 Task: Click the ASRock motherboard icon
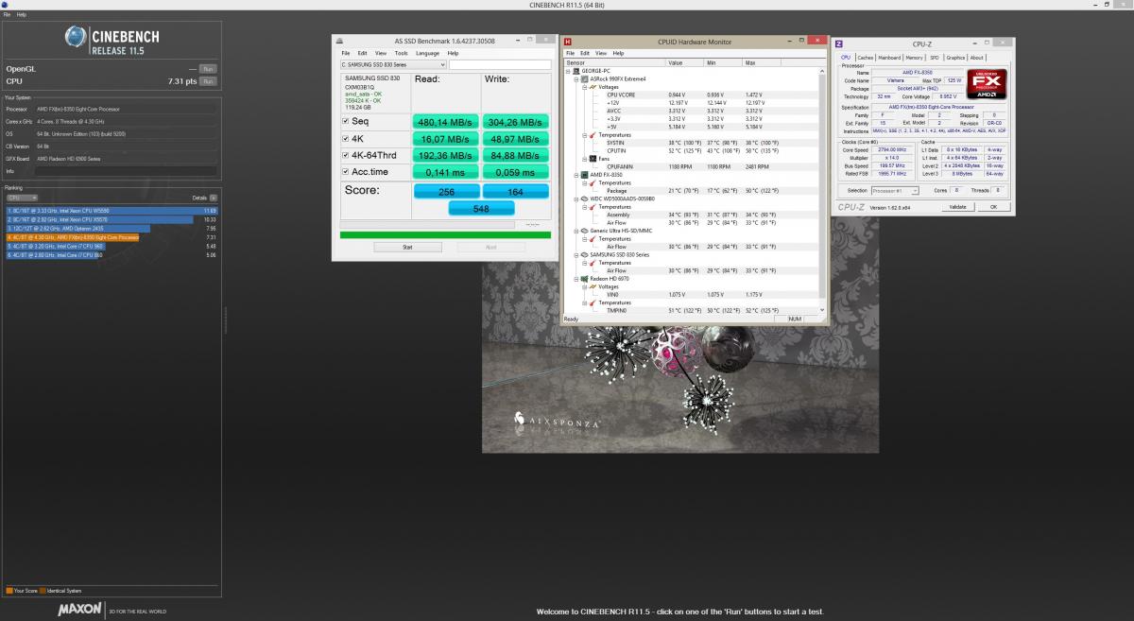click(x=585, y=79)
